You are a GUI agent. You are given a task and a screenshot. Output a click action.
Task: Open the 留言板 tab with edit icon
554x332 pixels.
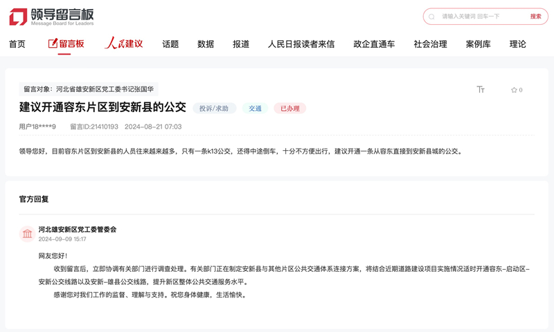66,44
